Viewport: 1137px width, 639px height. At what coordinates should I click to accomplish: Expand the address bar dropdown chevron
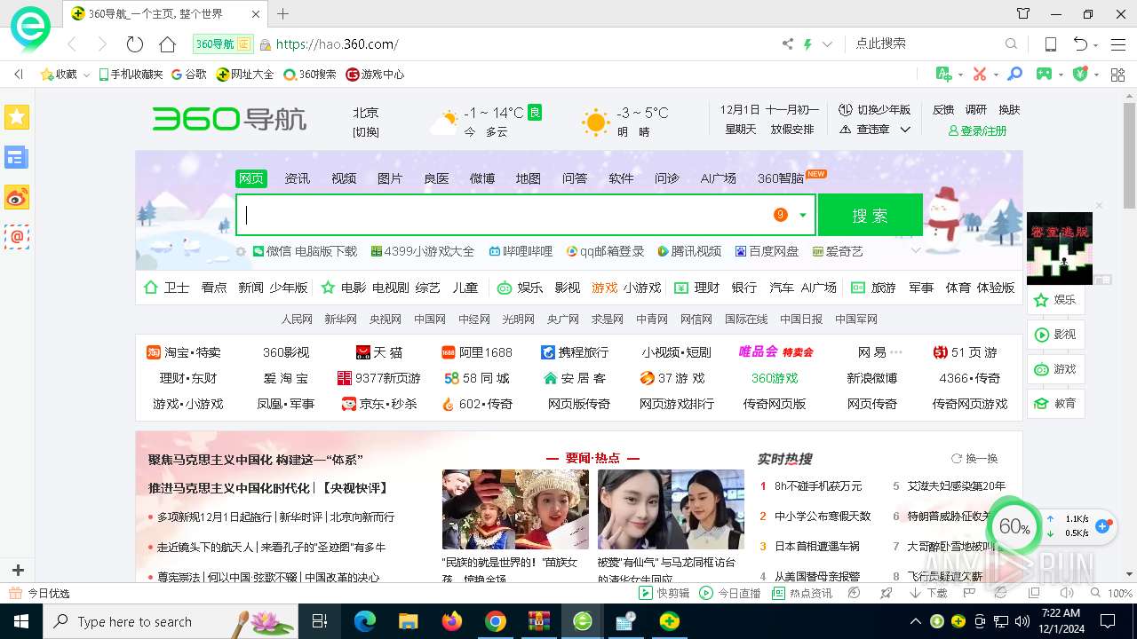pos(827,43)
